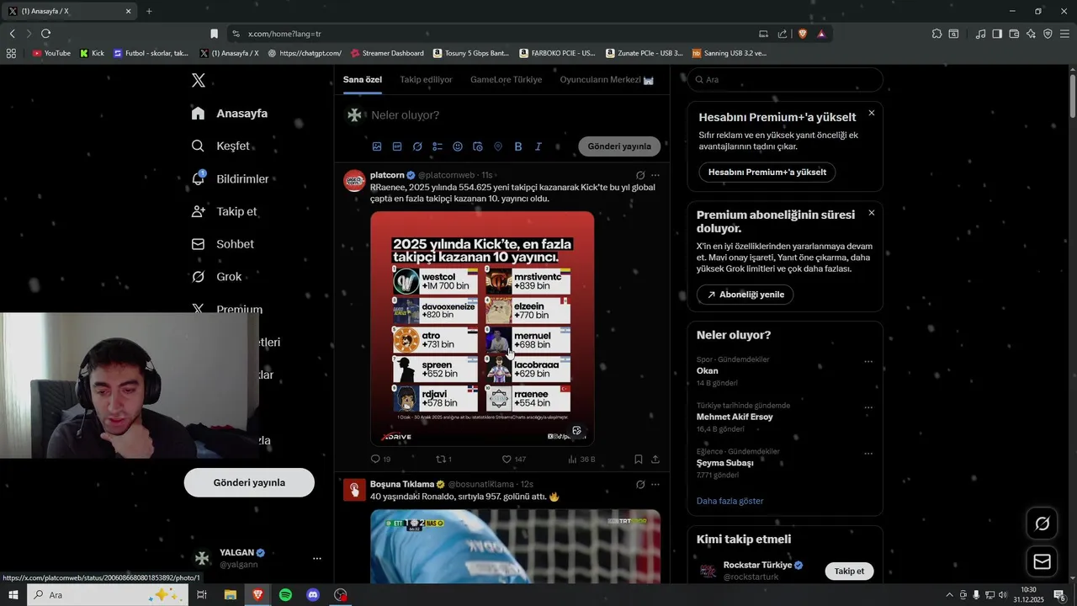Reply to platcorn post

380,459
